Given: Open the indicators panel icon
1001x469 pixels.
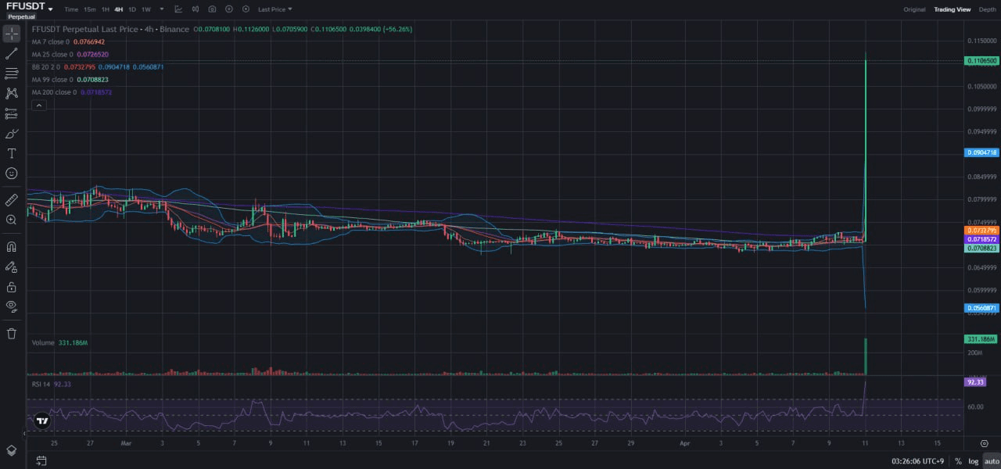Looking at the screenshot, I should pyautogui.click(x=178, y=9).
